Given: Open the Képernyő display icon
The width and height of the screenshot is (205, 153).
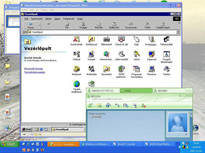Looking at the screenshot, I should click(152, 56).
